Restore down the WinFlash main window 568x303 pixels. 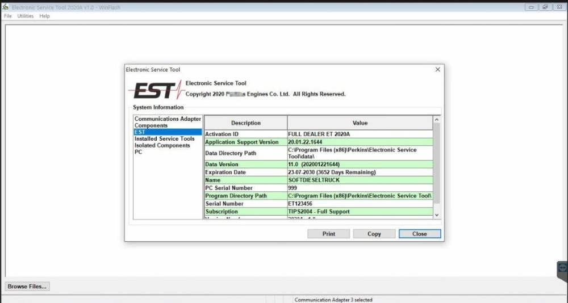(545, 7)
